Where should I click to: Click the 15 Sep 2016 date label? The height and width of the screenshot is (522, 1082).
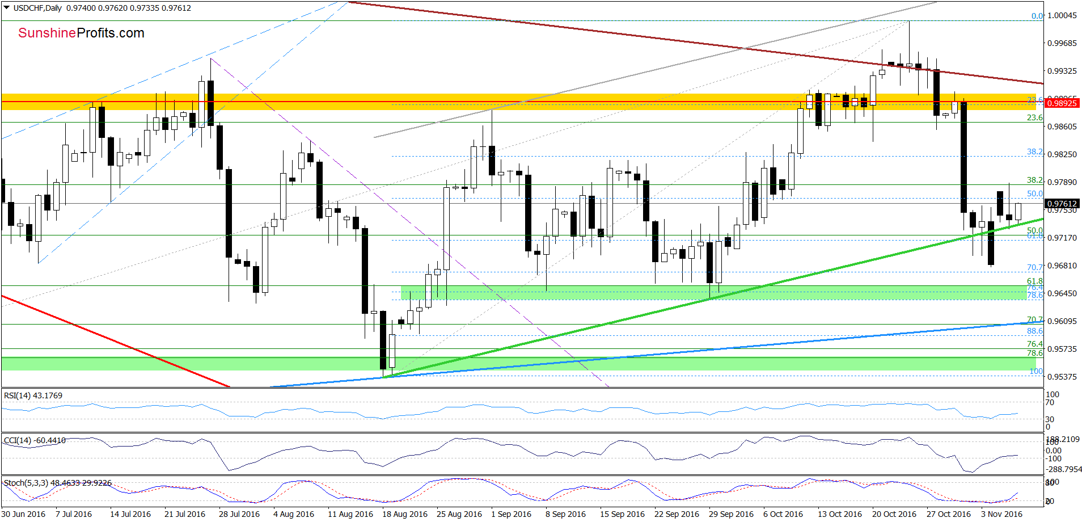pos(623,514)
